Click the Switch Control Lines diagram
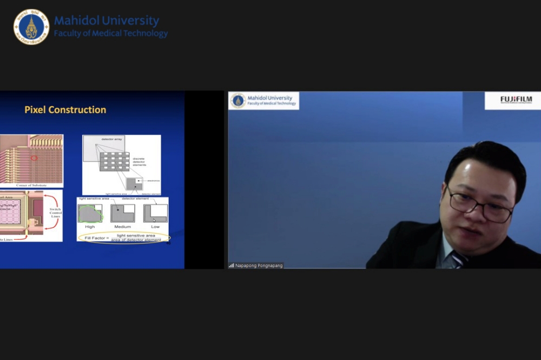The height and width of the screenshot is (360, 541). pos(31,215)
